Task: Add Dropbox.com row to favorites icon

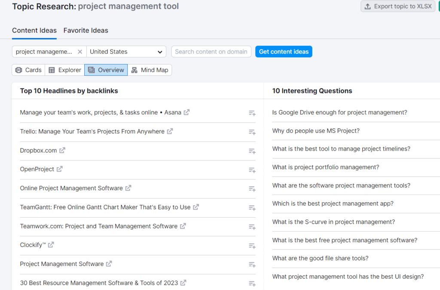Action: click(252, 151)
